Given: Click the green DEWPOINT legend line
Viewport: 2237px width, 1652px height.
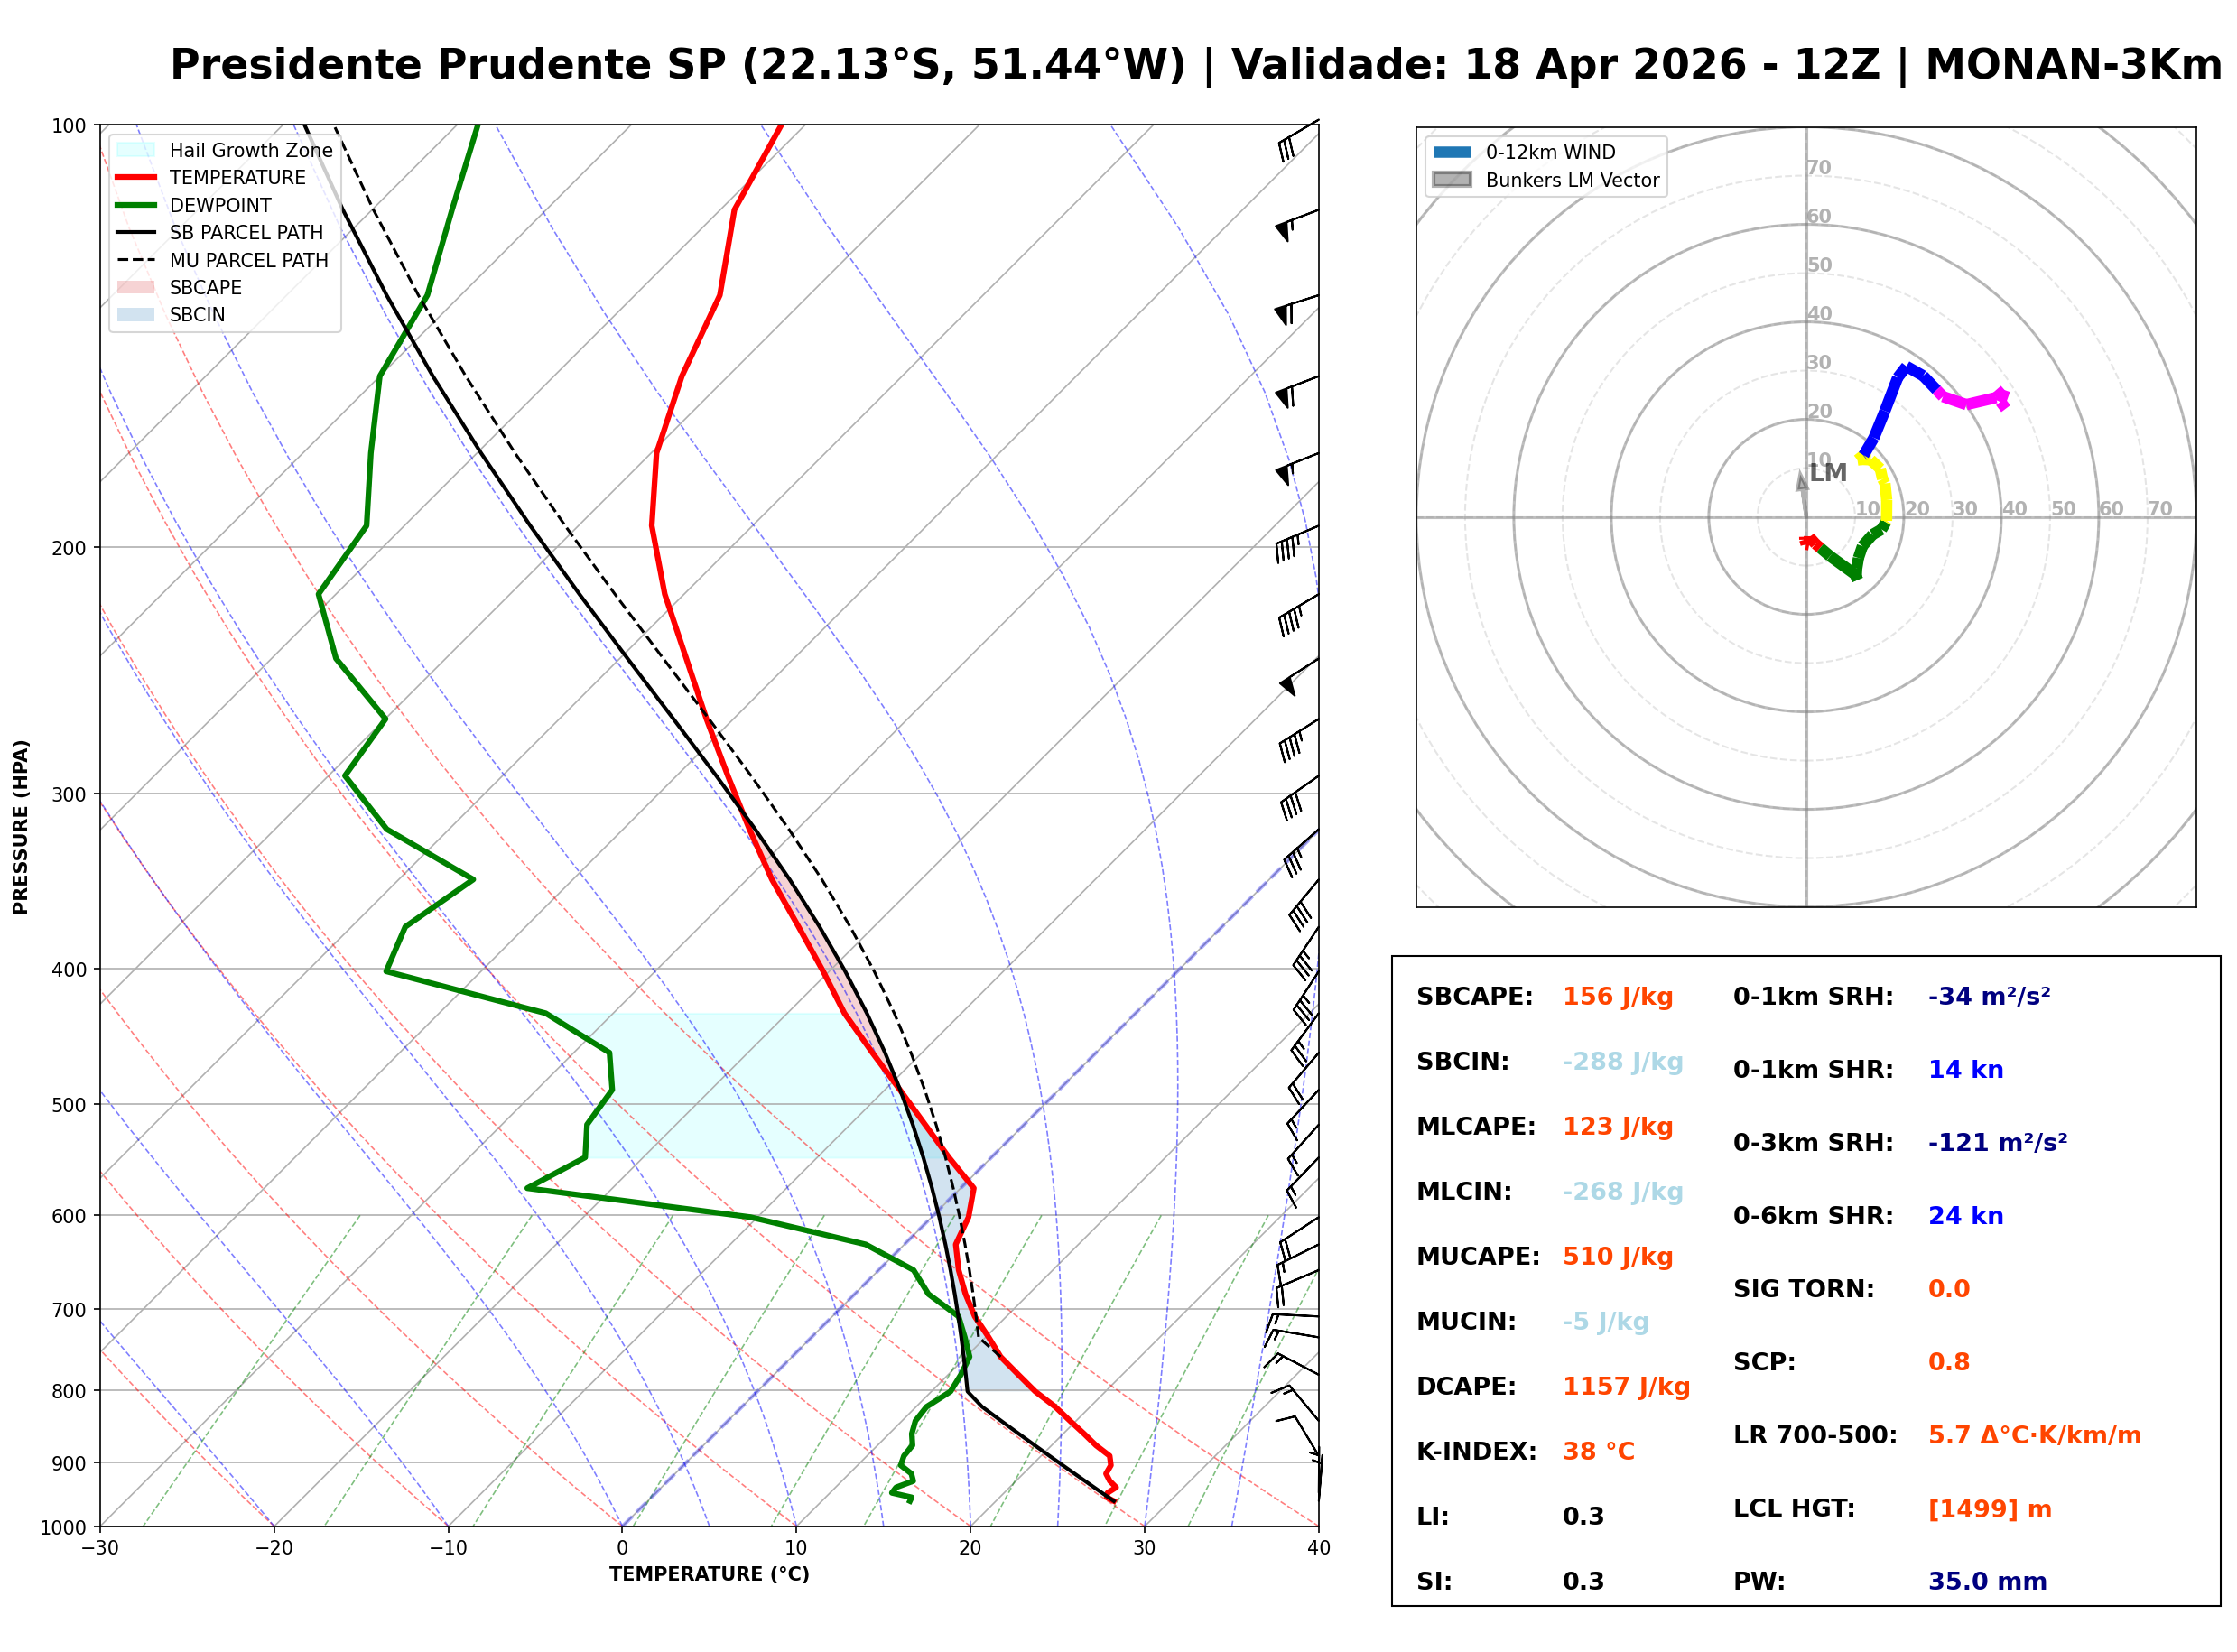Looking at the screenshot, I should point(136,205).
